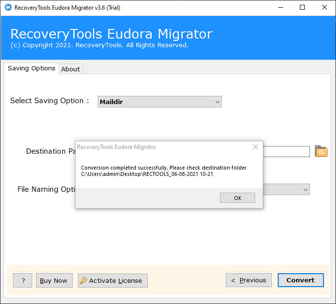This screenshot has height=304, width=336.
Task: Maximize the Eudora Migrator window
Action: coord(302,8)
